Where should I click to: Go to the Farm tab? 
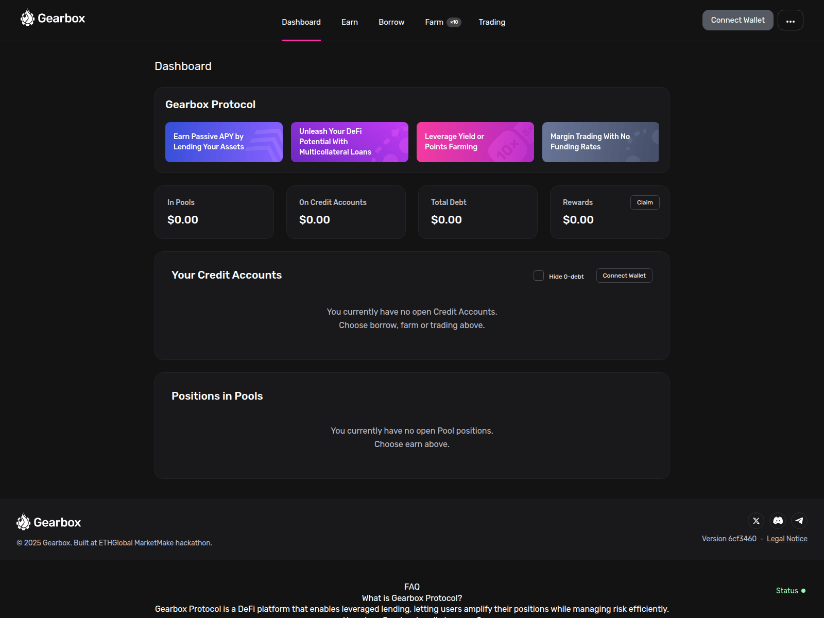(434, 22)
